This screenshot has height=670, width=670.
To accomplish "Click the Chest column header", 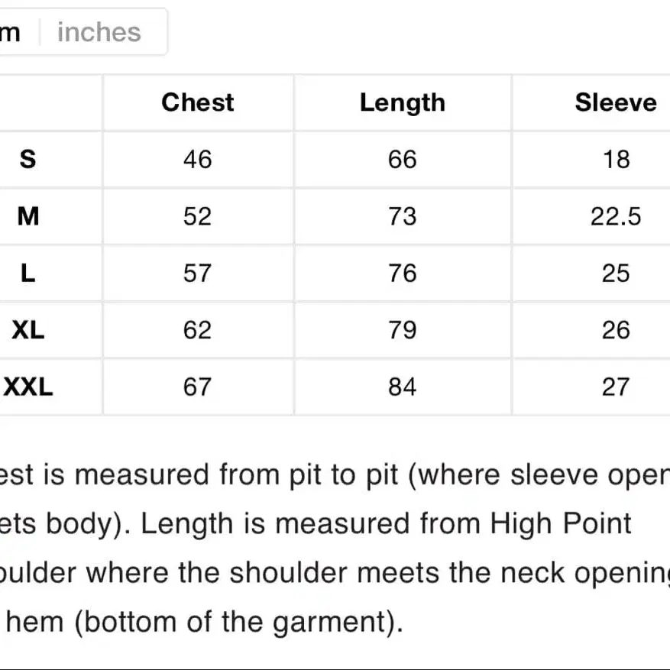I will (198, 102).
